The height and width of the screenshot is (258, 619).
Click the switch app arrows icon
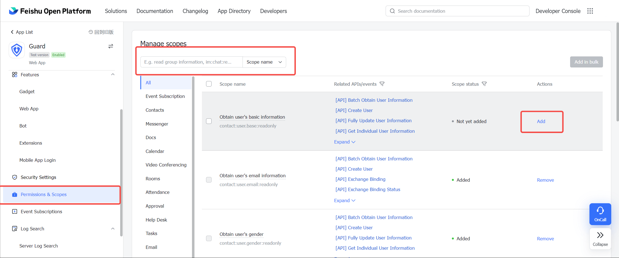click(x=110, y=46)
